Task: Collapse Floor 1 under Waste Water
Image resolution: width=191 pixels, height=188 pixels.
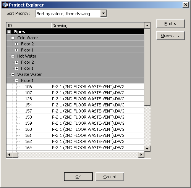Action: 16,80
